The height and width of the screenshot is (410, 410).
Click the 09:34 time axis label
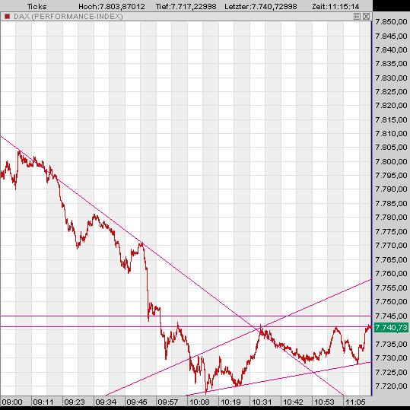click(106, 402)
